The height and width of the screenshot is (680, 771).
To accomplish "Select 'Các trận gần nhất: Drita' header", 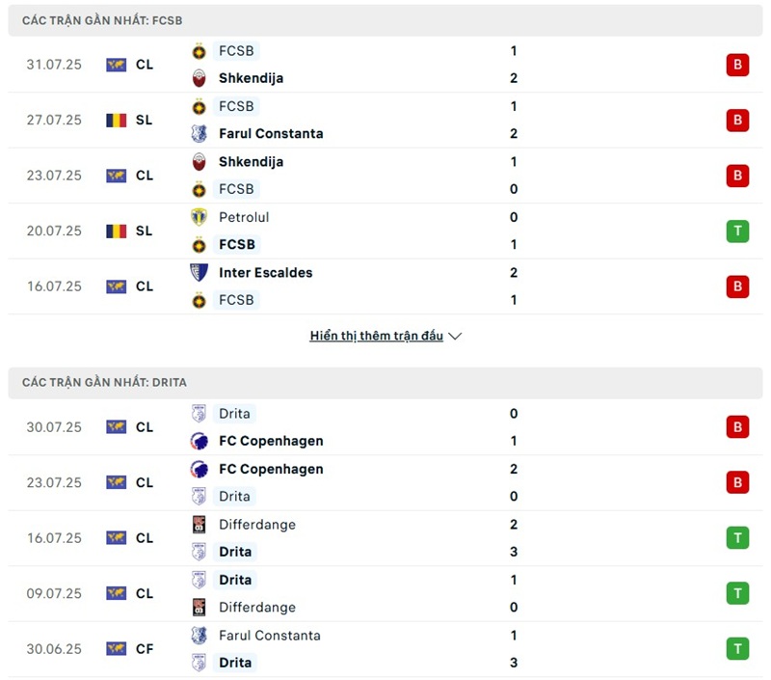I will click(105, 383).
